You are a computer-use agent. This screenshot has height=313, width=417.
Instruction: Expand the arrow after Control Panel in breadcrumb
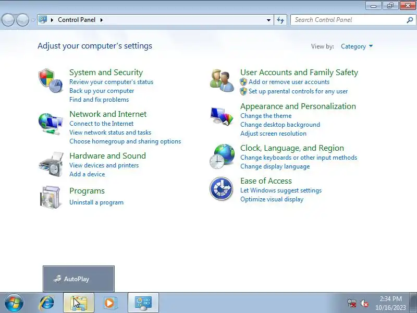[x=101, y=20]
